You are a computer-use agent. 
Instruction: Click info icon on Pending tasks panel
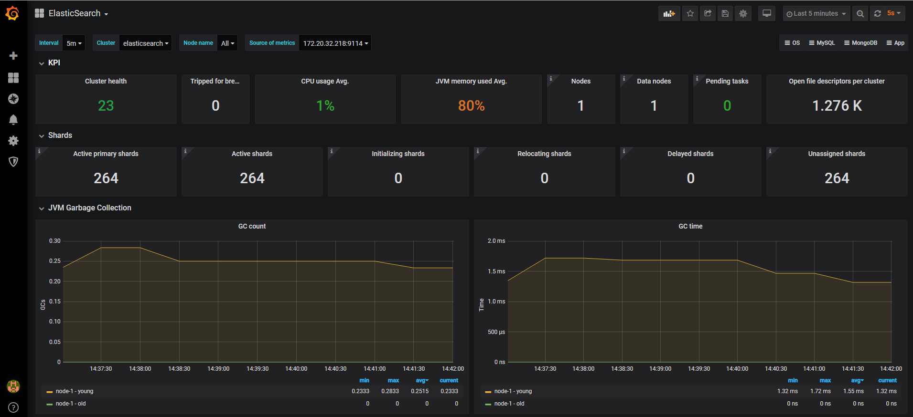(x=697, y=78)
